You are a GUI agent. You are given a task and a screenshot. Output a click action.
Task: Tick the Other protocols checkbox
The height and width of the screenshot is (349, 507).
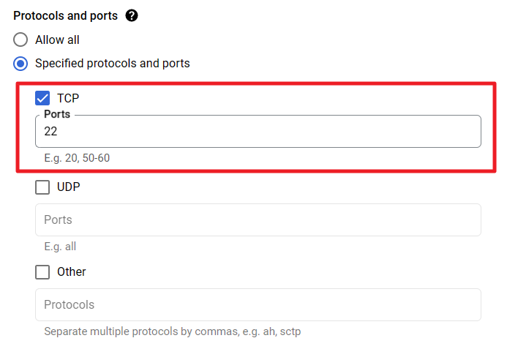42,271
